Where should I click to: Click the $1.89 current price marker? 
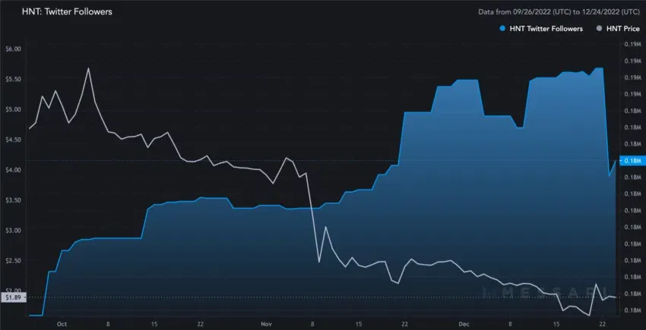[13, 297]
